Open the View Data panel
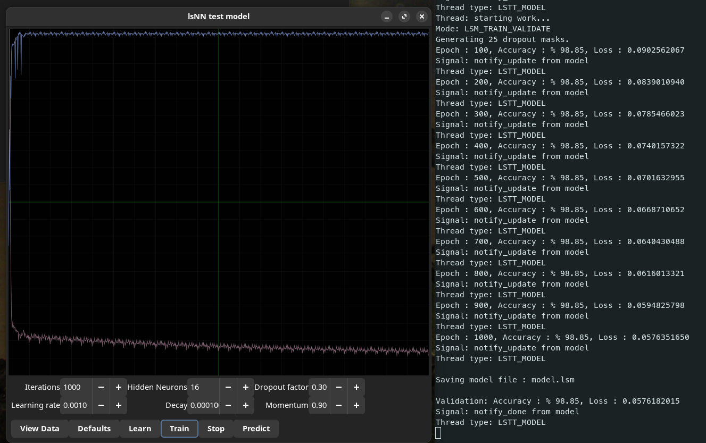Image resolution: width=706 pixels, height=443 pixels. (x=39, y=428)
